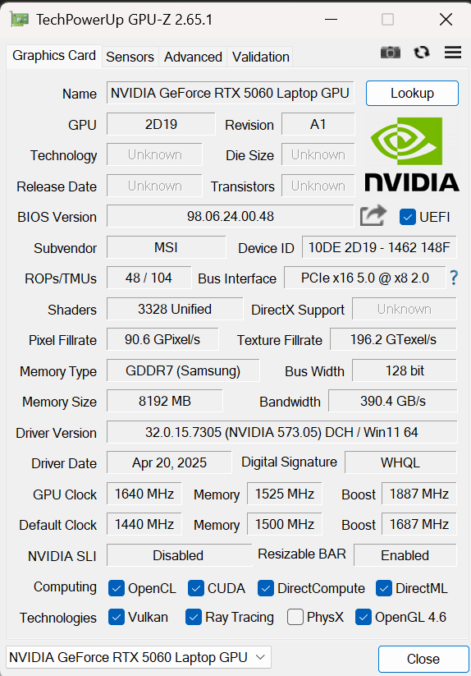Click the NVIDIA logo image
The height and width of the screenshot is (676, 471).
point(412,154)
